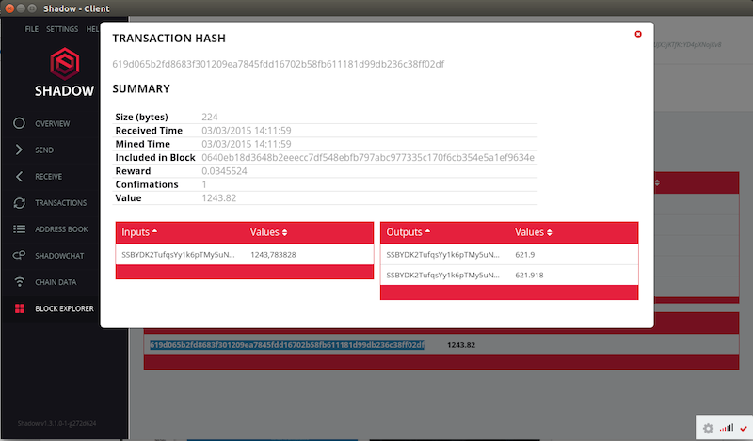Screen dimensions: 753x441
Task: Click the Shadowchat icon
Action: (19, 255)
